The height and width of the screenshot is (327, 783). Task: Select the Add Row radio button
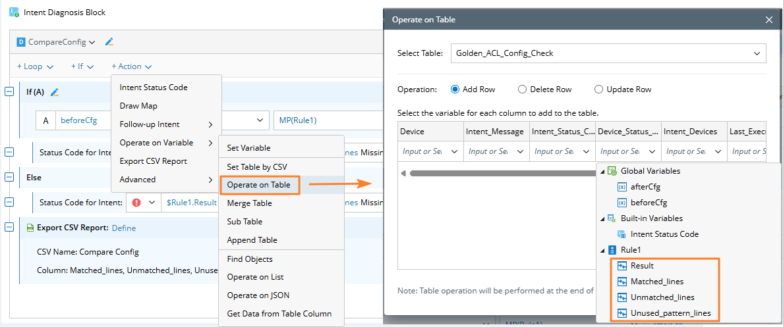click(455, 89)
